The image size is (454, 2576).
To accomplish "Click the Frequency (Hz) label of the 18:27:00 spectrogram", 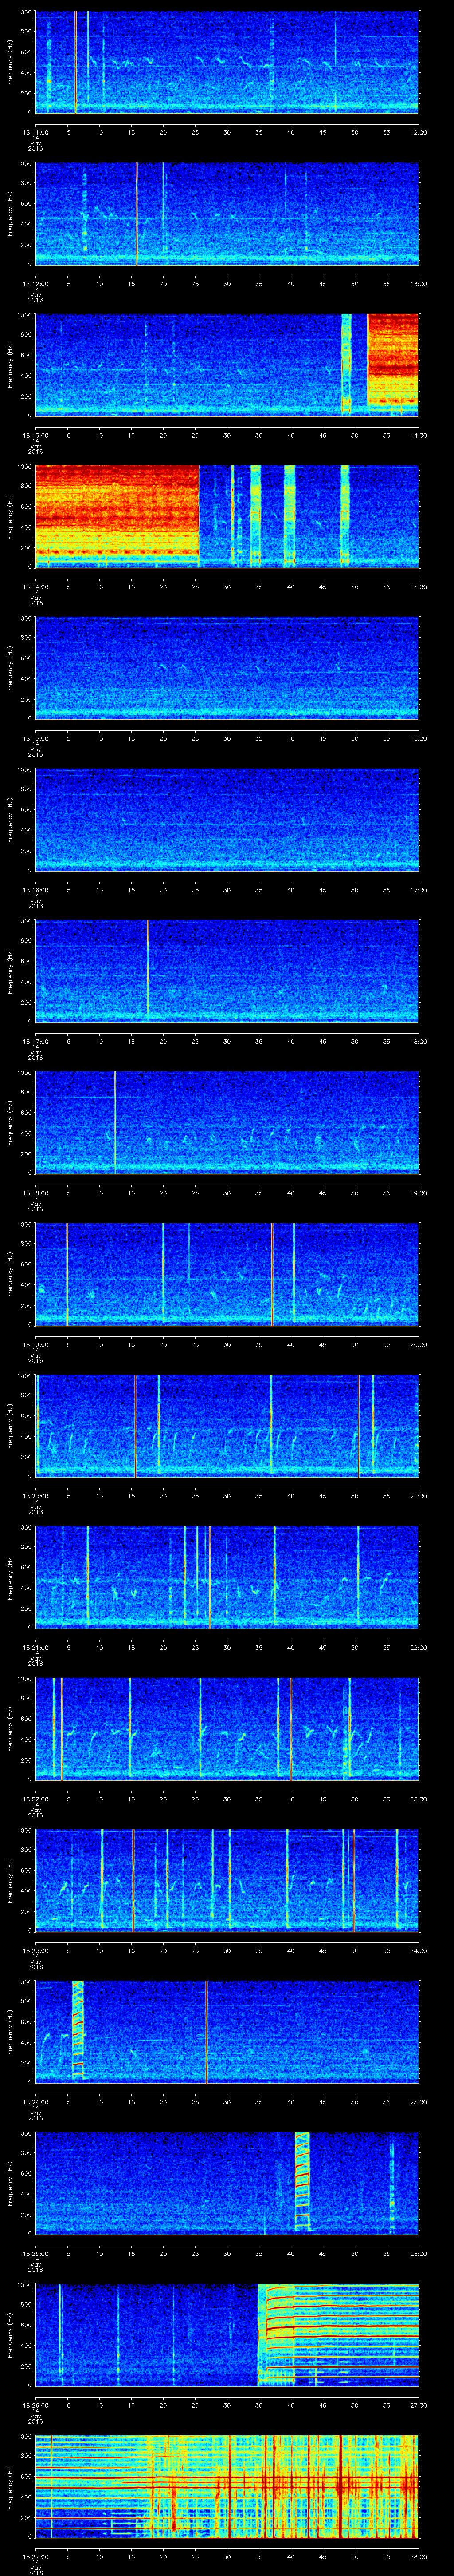I will click(11, 2487).
